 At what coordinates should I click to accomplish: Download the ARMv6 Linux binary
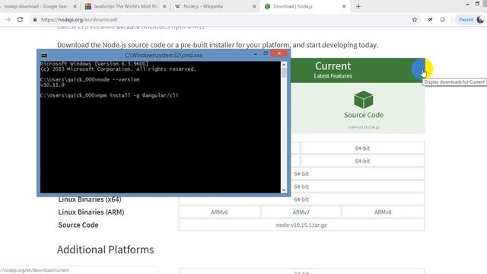(x=219, y=212)
